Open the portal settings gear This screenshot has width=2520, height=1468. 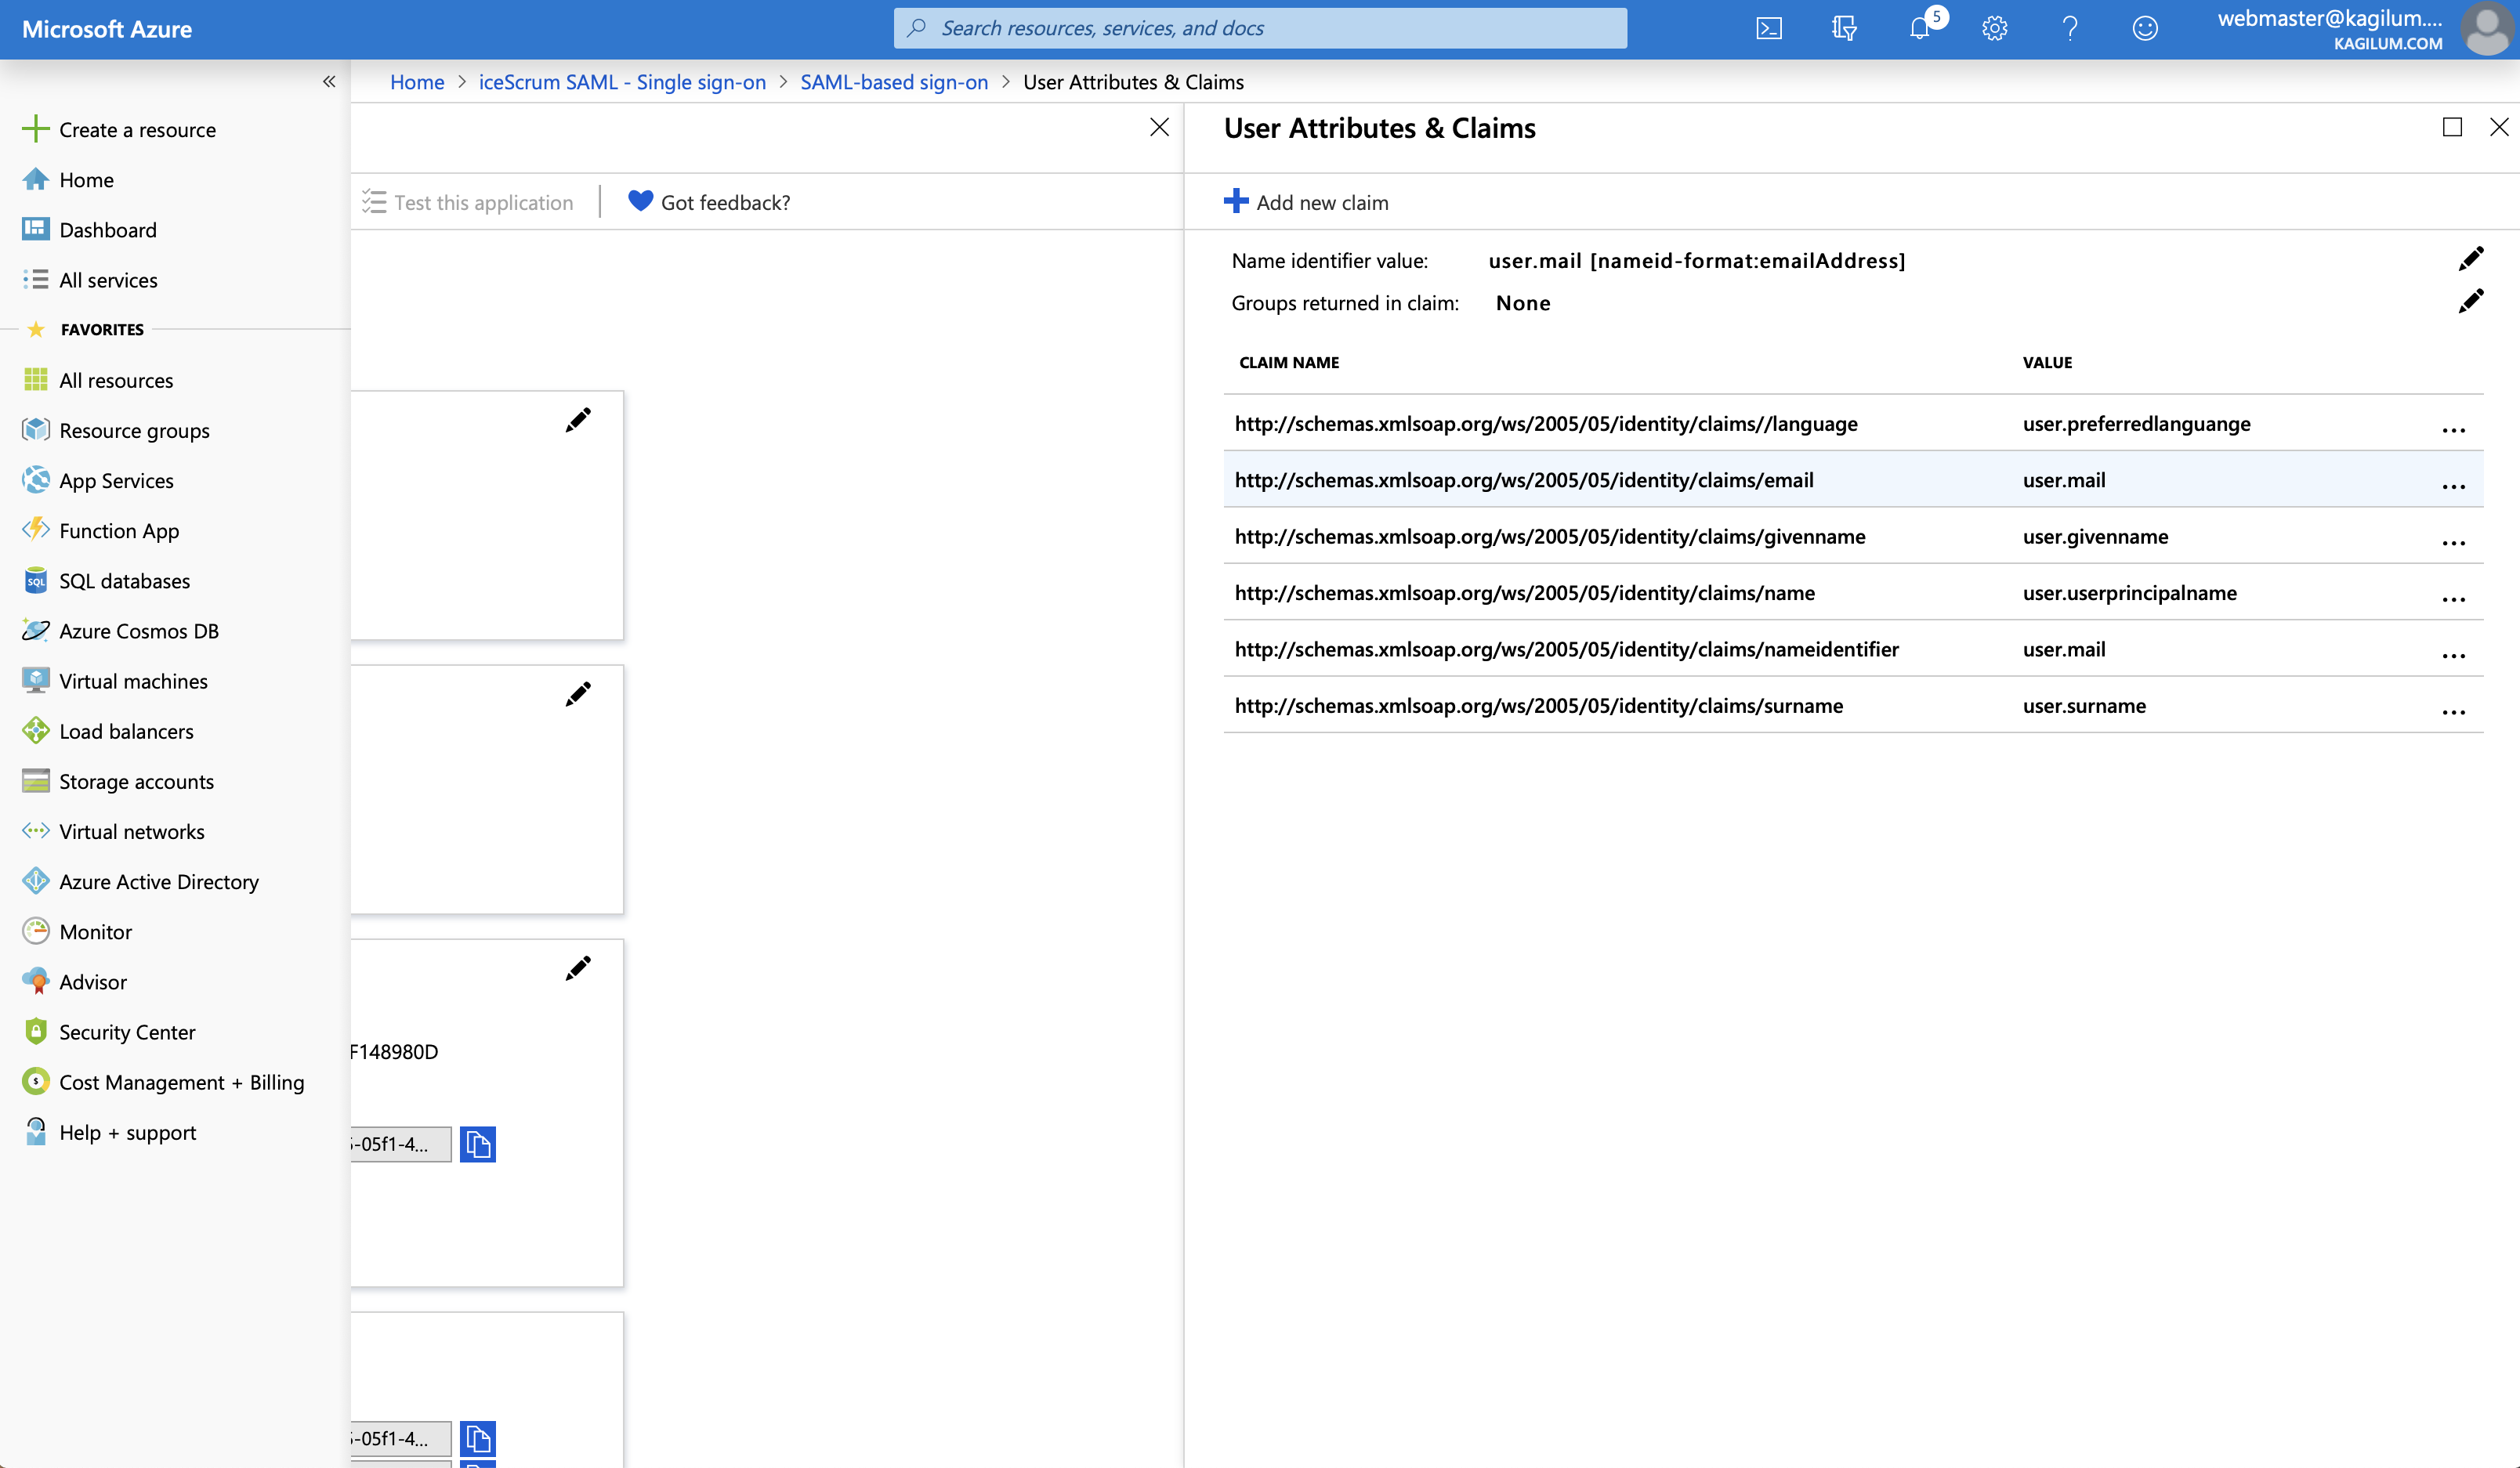tap(1995, 28)
